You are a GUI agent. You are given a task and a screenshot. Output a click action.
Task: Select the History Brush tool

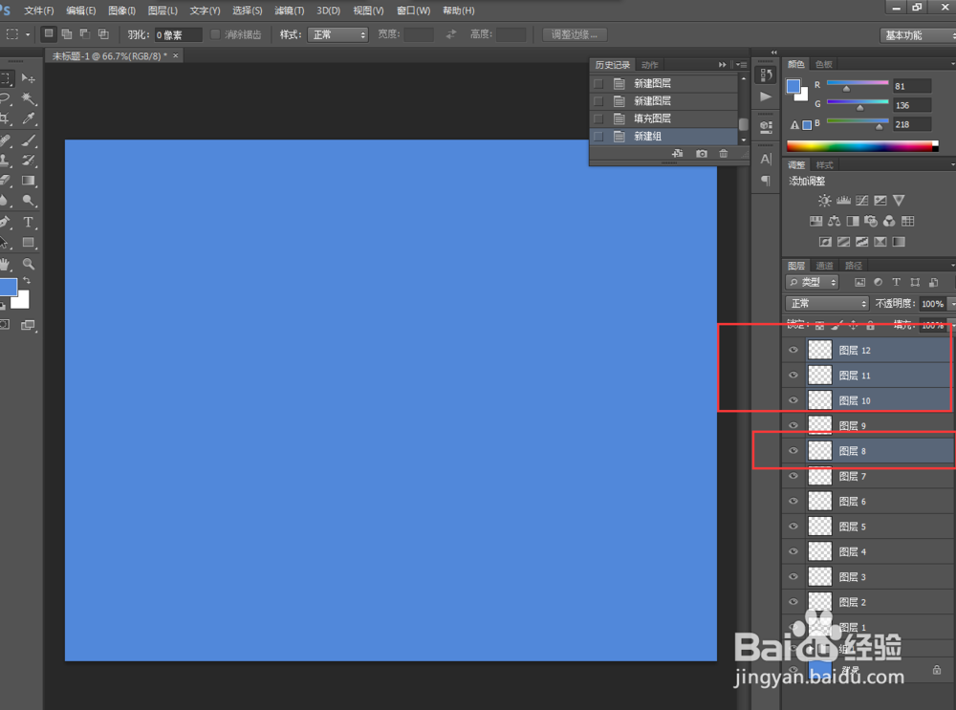click(28, 161)
